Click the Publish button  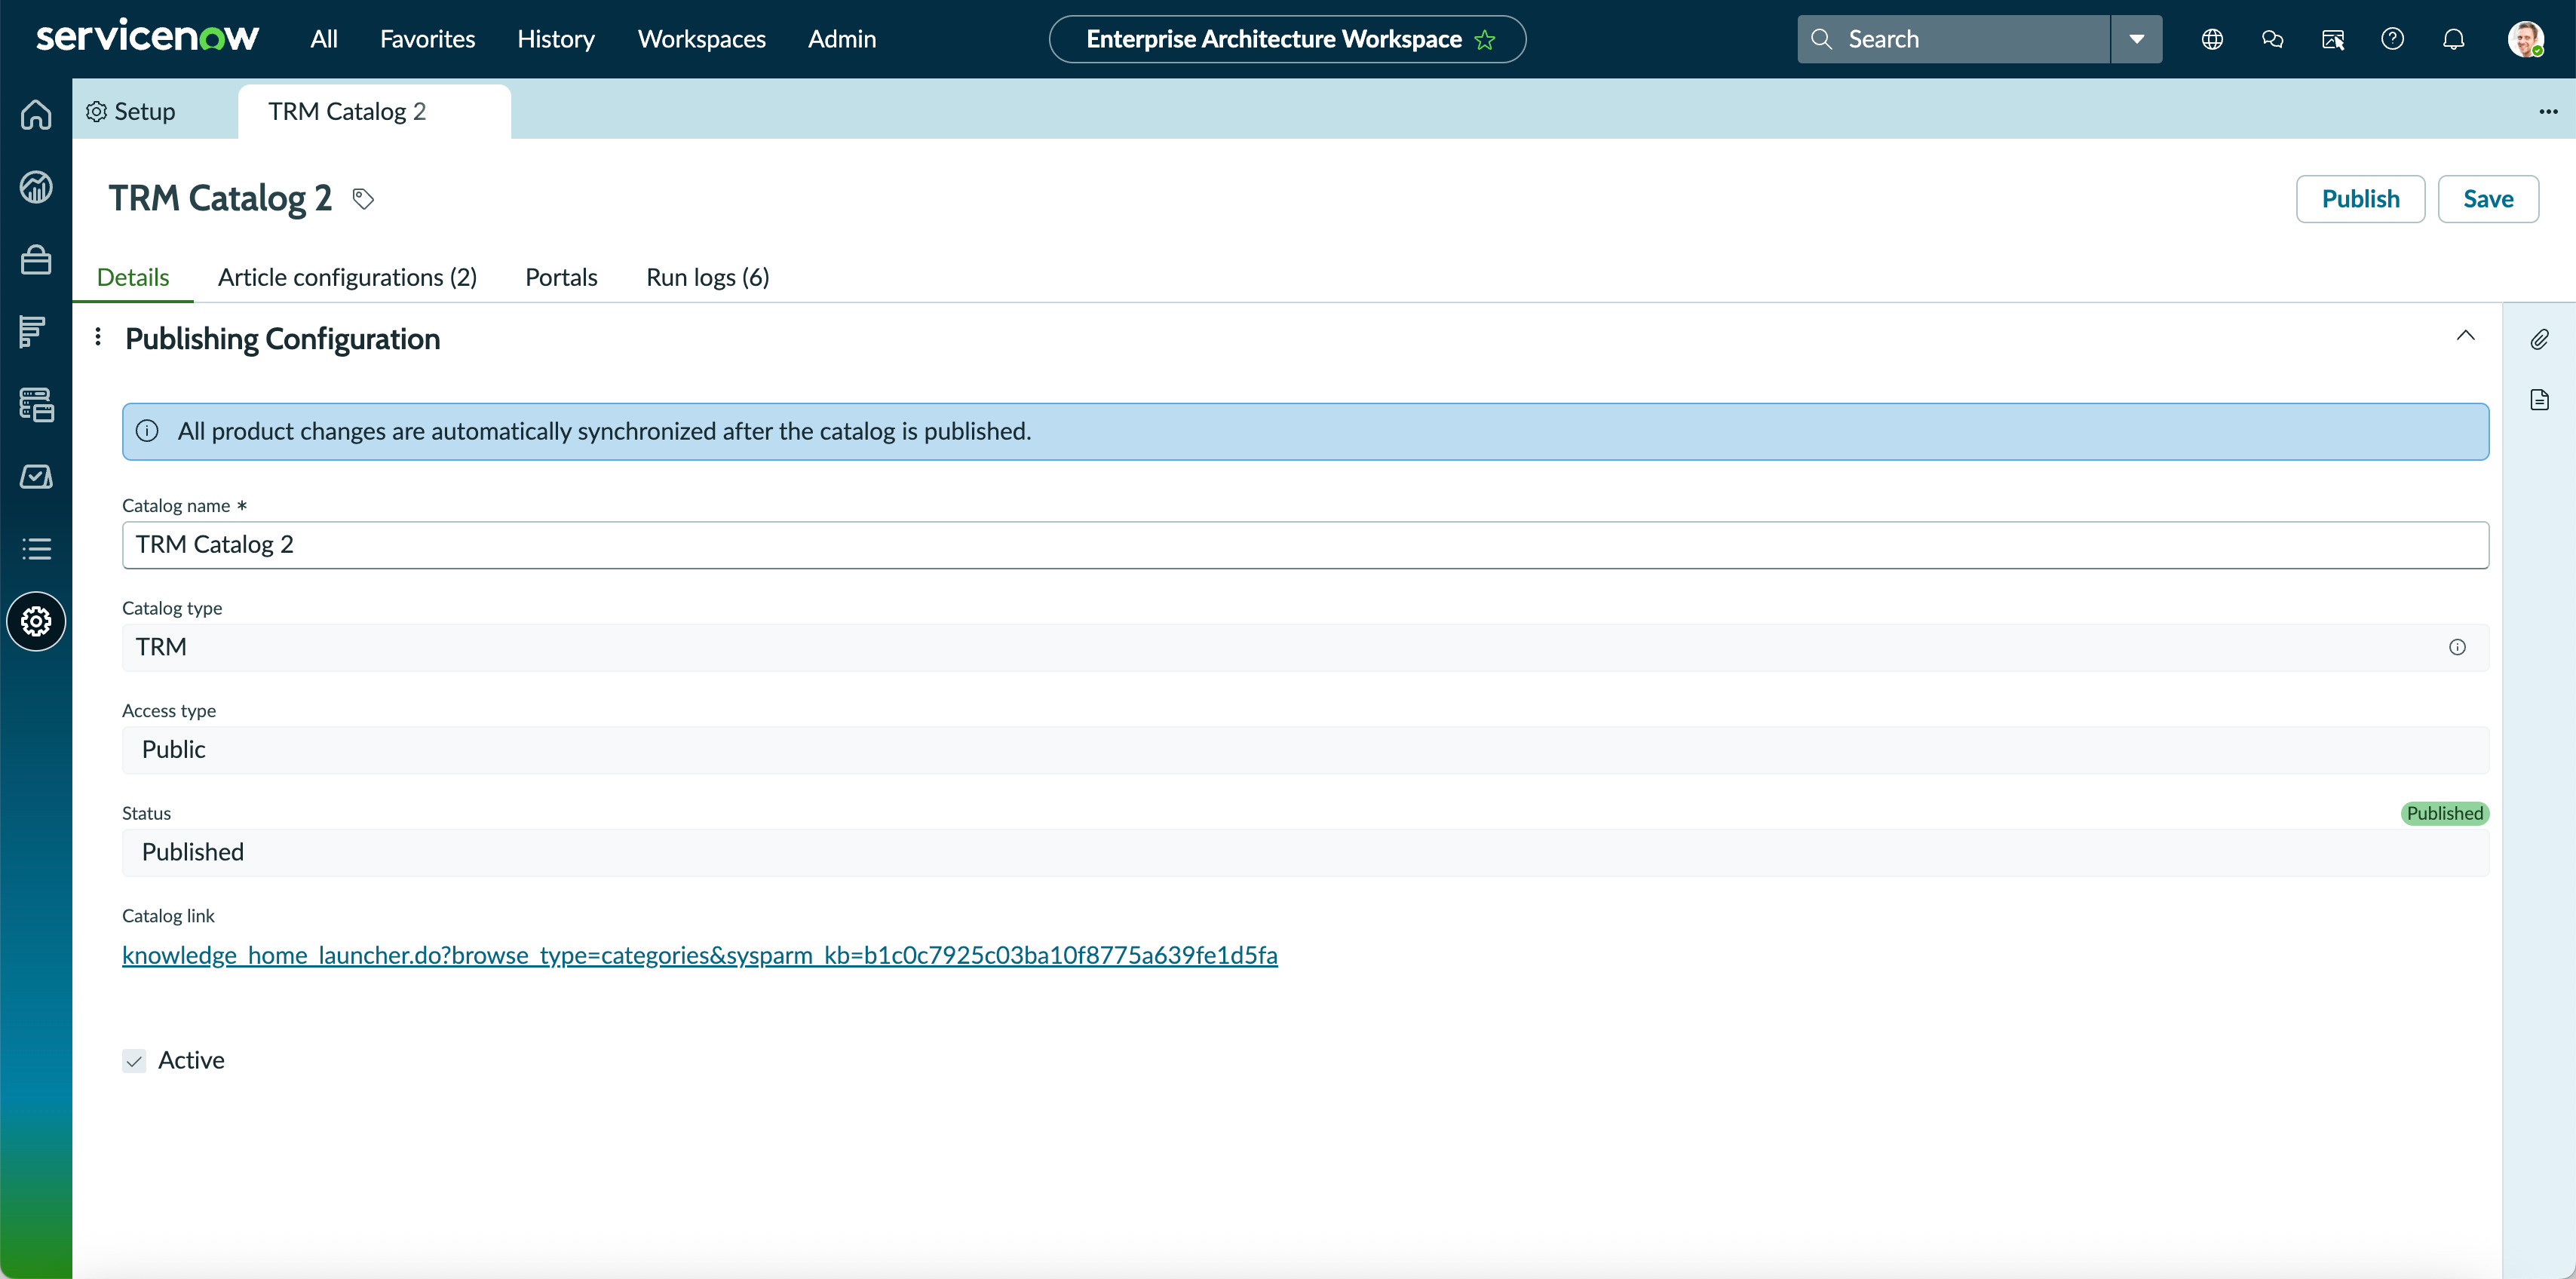pyautogui.click(x=2360, y=199)
